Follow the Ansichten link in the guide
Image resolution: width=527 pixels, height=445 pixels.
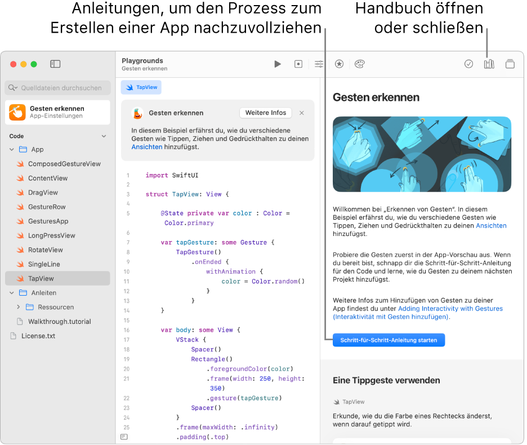point(491,226)
